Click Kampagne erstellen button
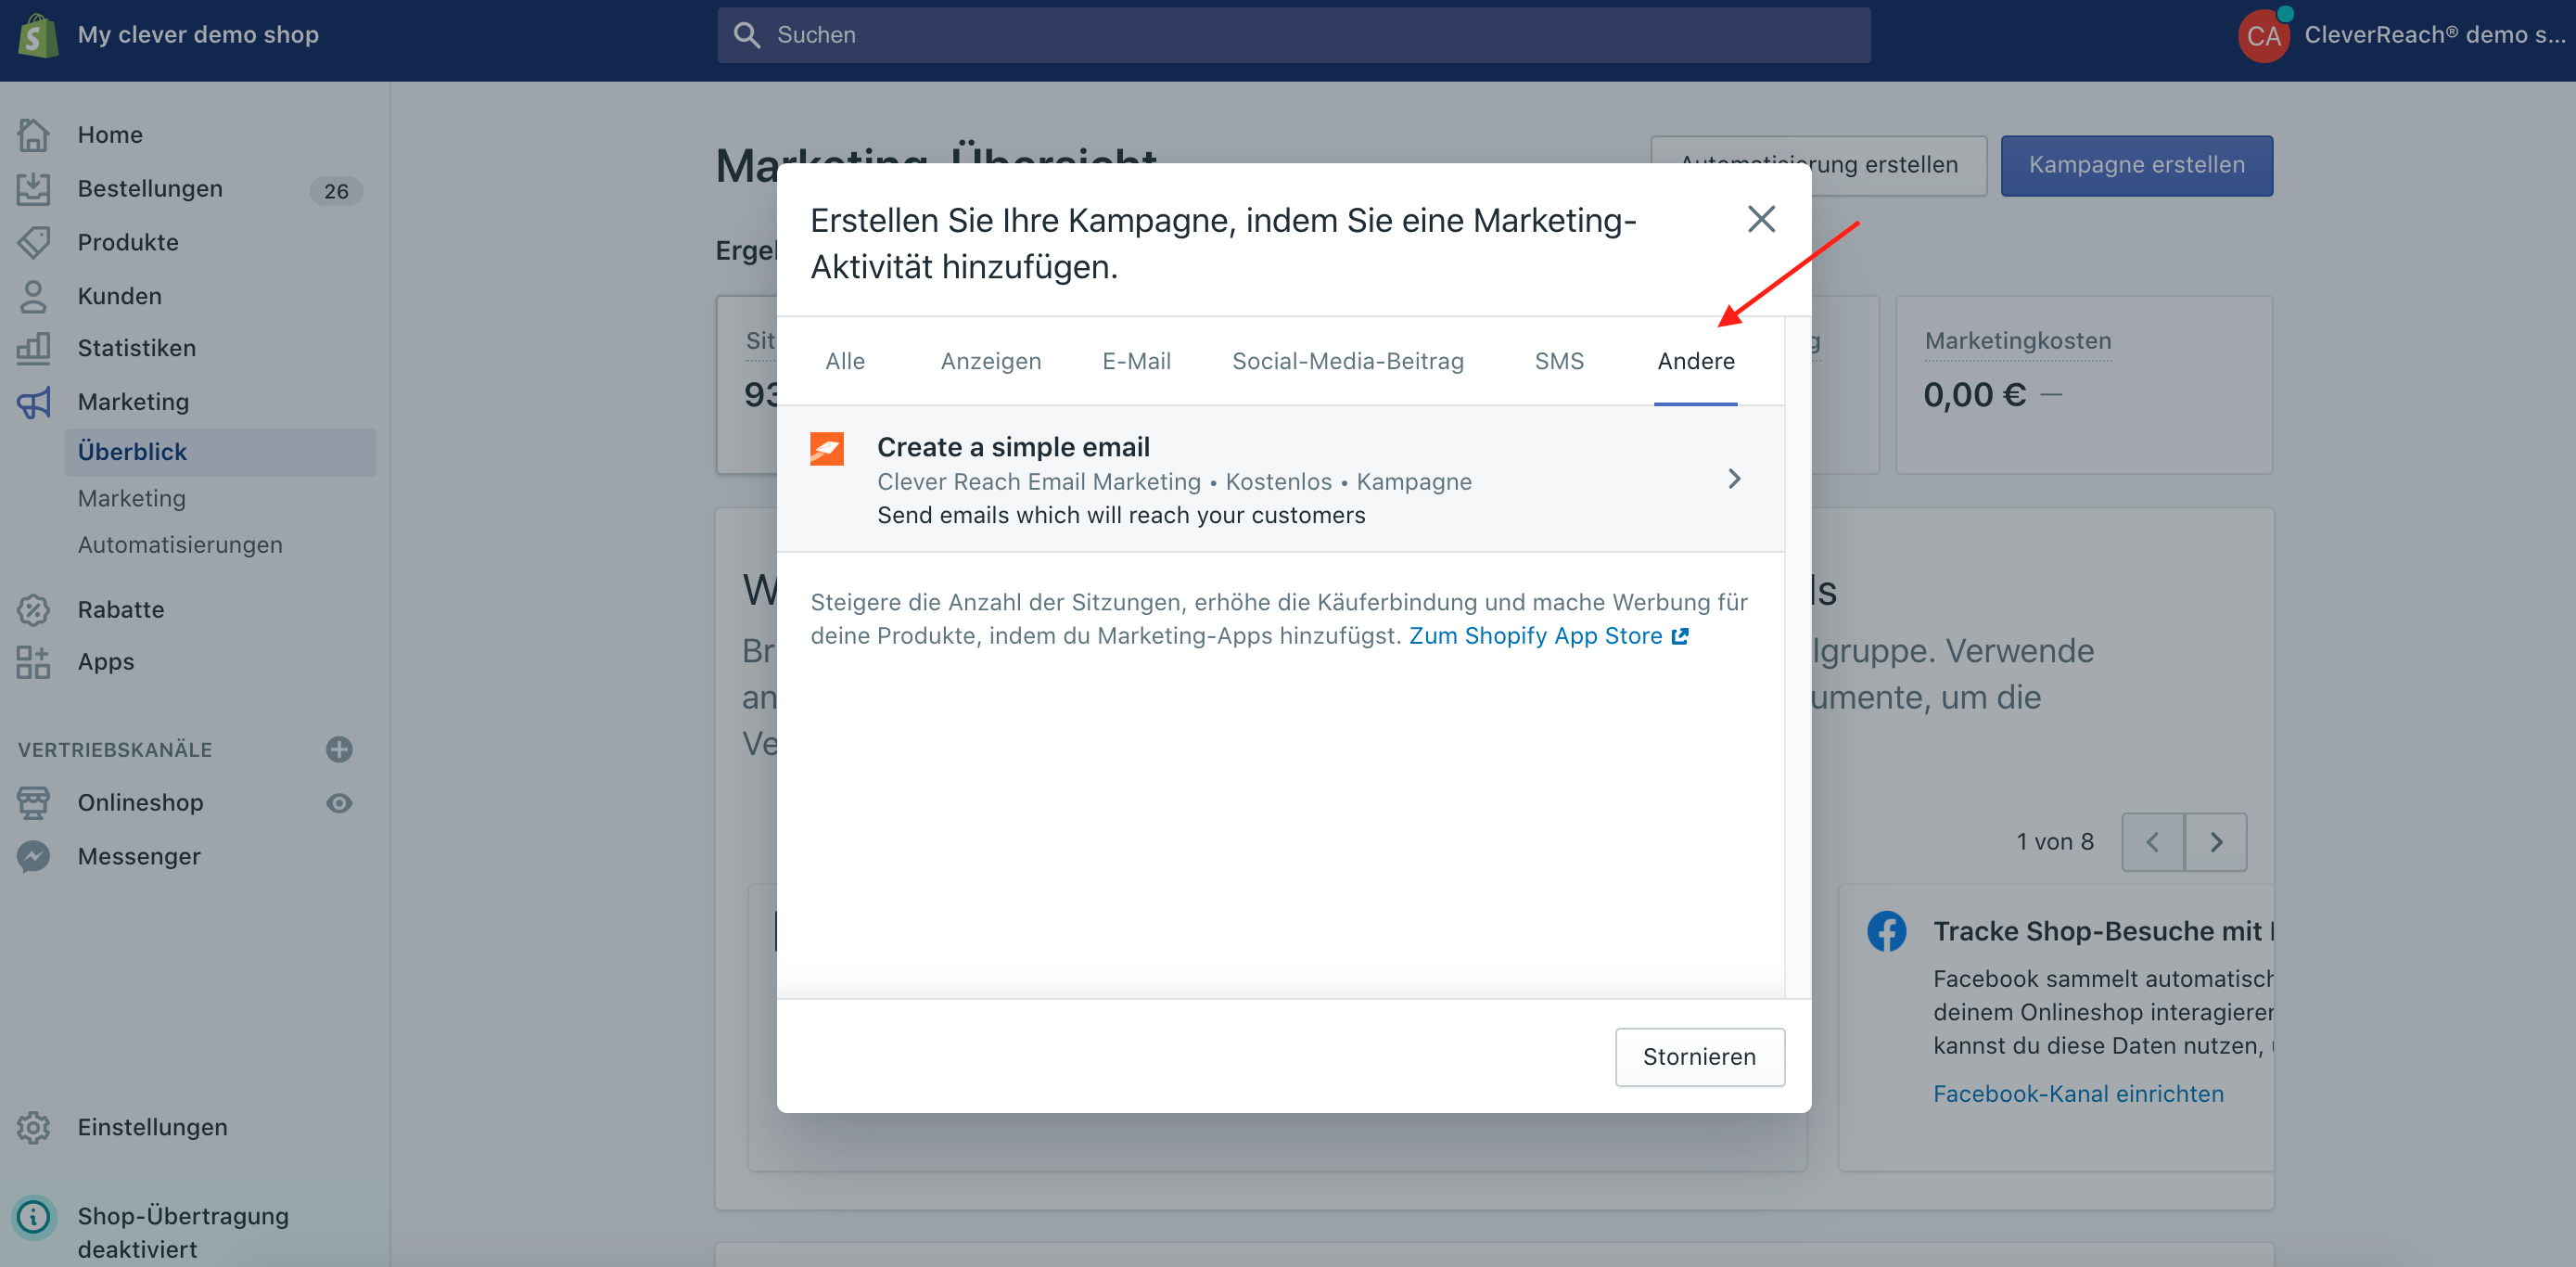 [2136, 165]
